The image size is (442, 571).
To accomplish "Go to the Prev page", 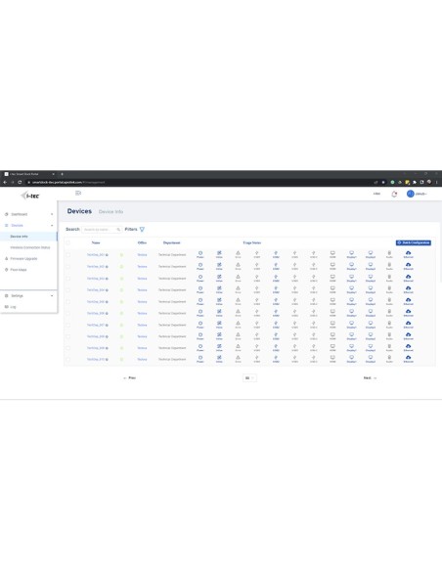I will tap(130, 378).
